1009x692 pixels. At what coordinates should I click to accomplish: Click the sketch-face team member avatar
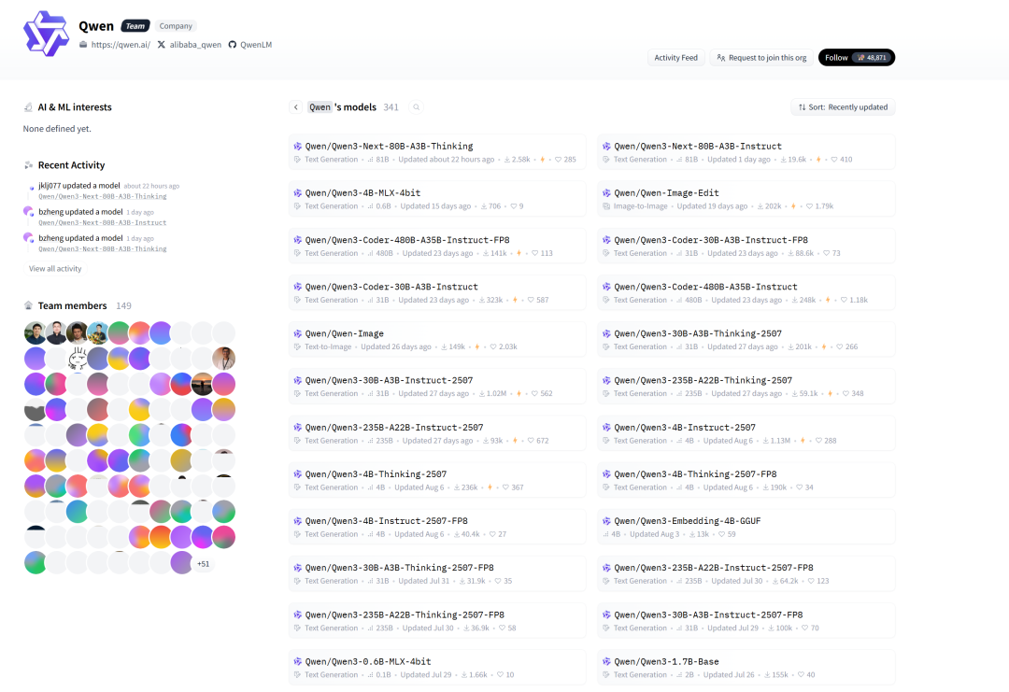[78, 359]
